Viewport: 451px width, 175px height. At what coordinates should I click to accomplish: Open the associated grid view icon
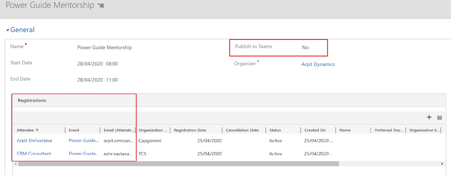point(439,118)
